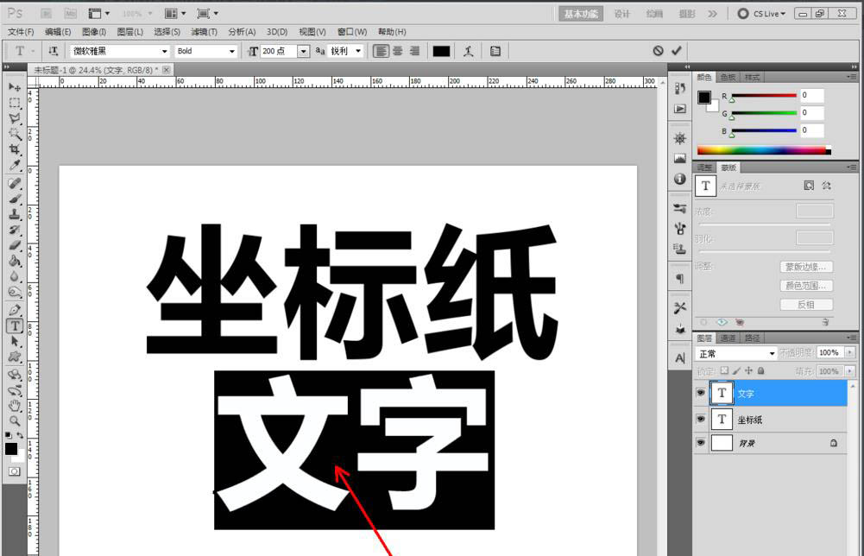The image size is (864, 556).
Task: Click the 反相 button in Masks panel
Action: pyautogui.click(x=806, y=304)
